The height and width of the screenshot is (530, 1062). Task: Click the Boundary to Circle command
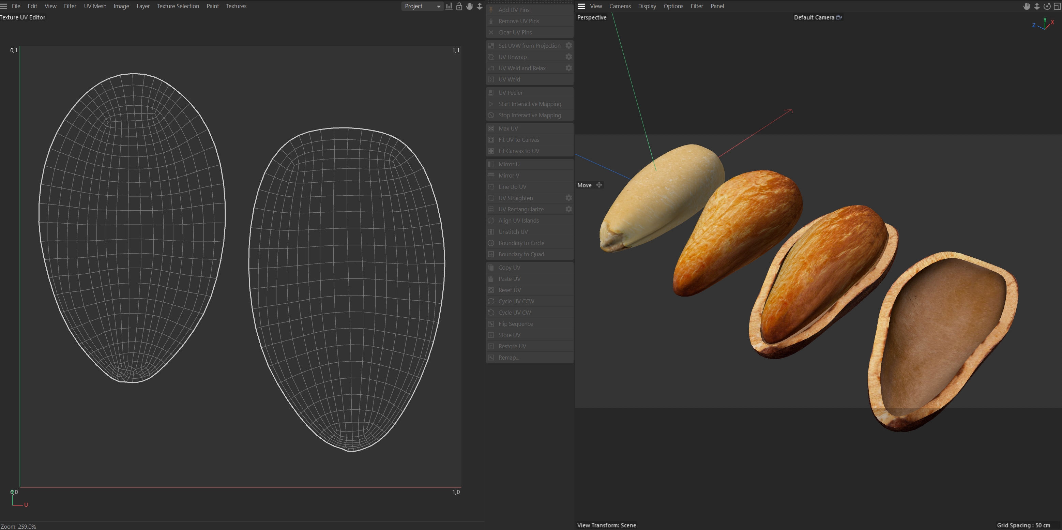(521, 243)
